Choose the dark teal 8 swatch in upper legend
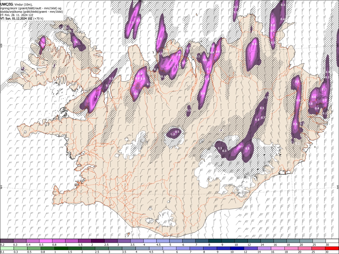Viewport: 339px width, 254px height. (215, 241)
